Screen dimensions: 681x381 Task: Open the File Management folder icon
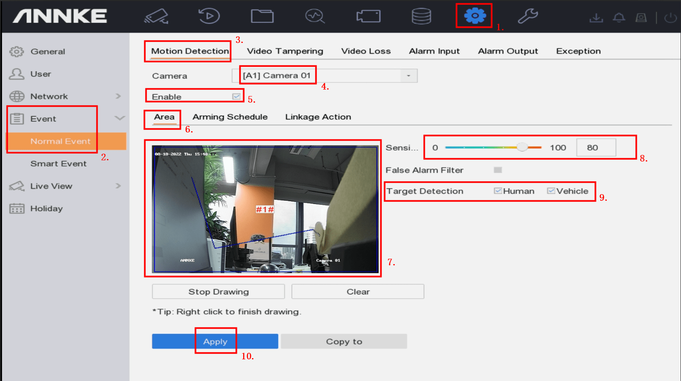[262, 16]
